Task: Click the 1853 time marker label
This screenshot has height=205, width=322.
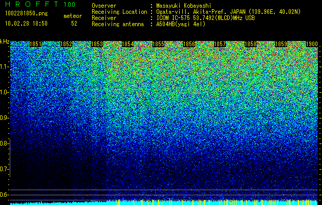Action: click(97, 44)
